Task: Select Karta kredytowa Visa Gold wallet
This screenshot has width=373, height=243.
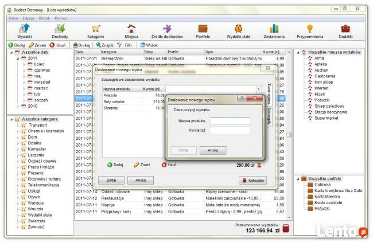Action: click(339, 190)
